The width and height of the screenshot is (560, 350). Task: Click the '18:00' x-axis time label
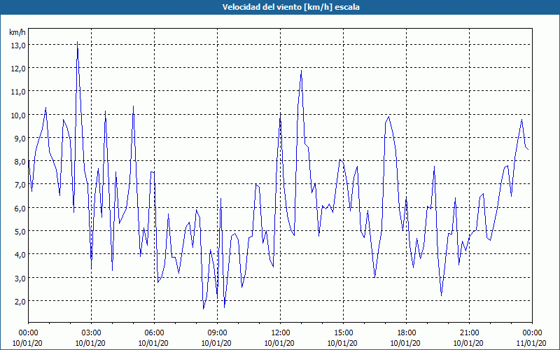pos(406,333)
